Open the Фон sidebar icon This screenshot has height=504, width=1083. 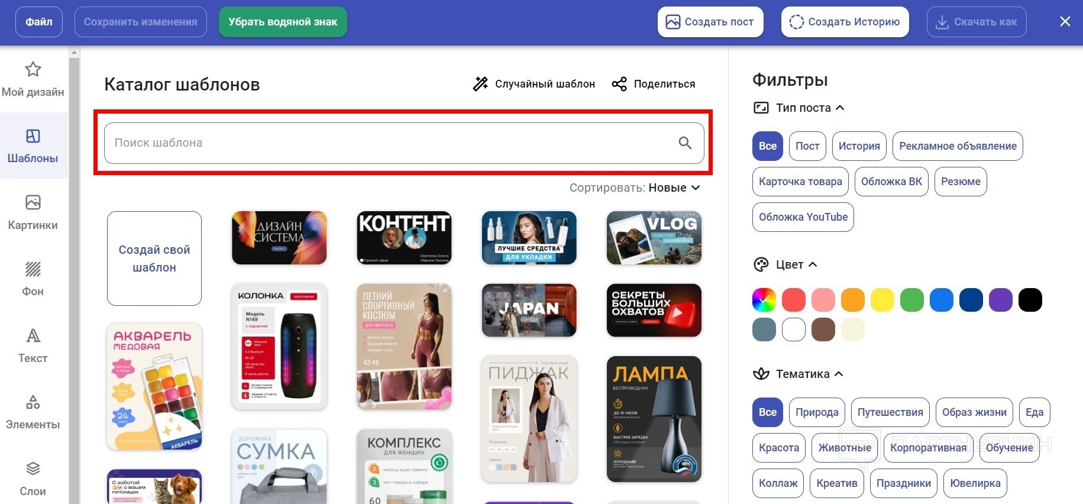click(33, 270)
